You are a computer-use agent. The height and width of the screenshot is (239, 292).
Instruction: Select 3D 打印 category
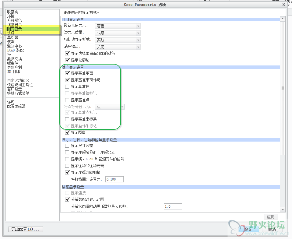14,72
